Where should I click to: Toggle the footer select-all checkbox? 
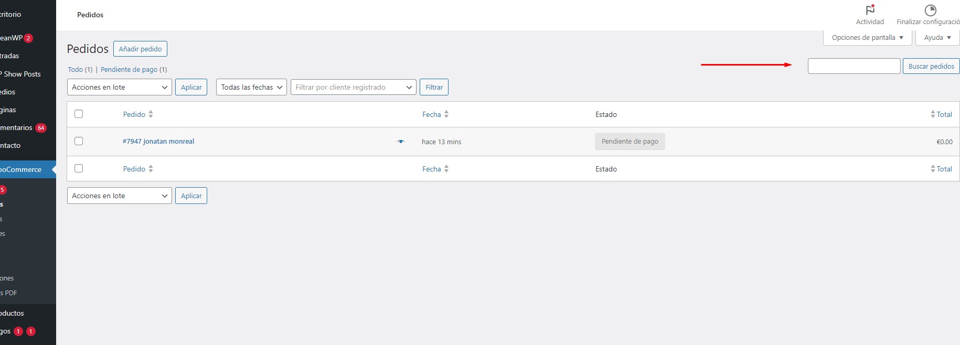click(x=79, y=168)
